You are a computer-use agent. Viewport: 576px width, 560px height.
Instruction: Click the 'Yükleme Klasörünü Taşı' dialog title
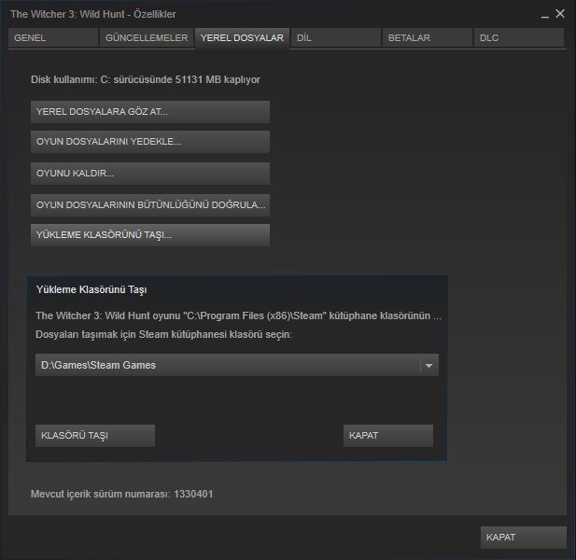click(91, 289)
